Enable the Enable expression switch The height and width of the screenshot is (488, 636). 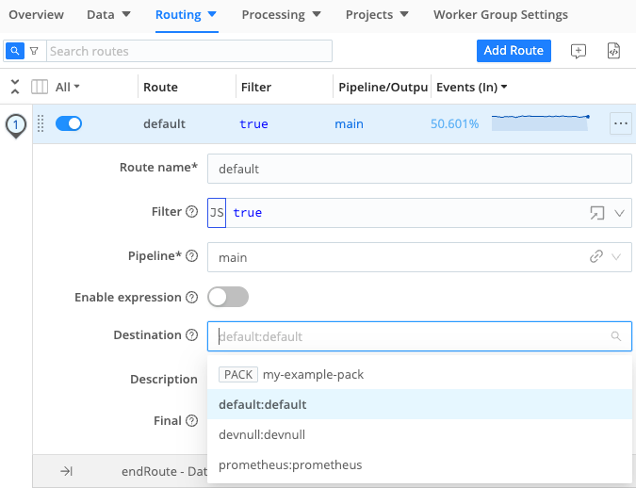click(228, 297)
